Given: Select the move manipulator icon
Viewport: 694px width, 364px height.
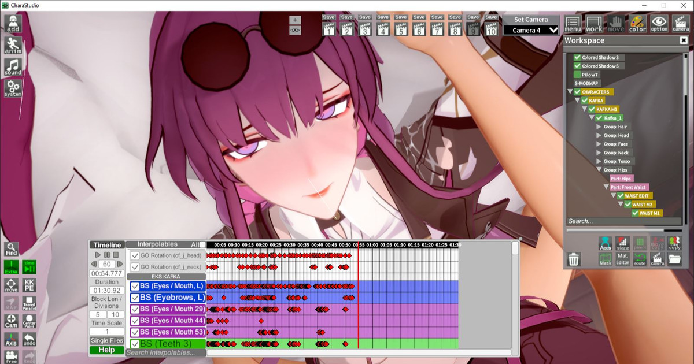Looking at the screenshot, I should 11,285.
